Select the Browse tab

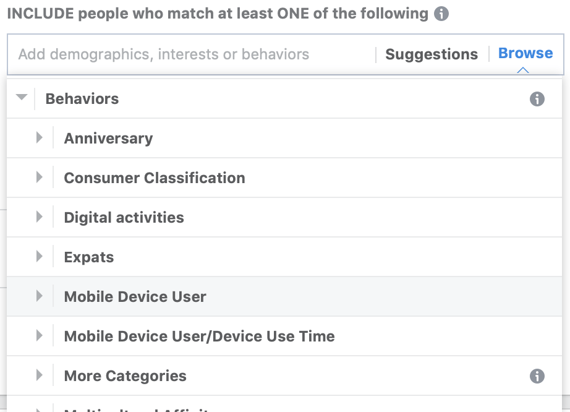pos(525,53)
